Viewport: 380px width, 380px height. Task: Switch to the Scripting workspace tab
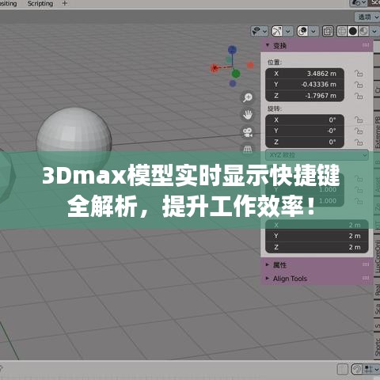[x=40, y=3]
